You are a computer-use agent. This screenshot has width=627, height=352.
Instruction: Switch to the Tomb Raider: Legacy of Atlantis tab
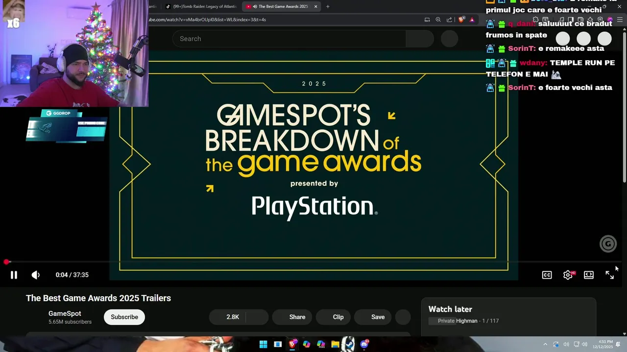tap(201, 6)
